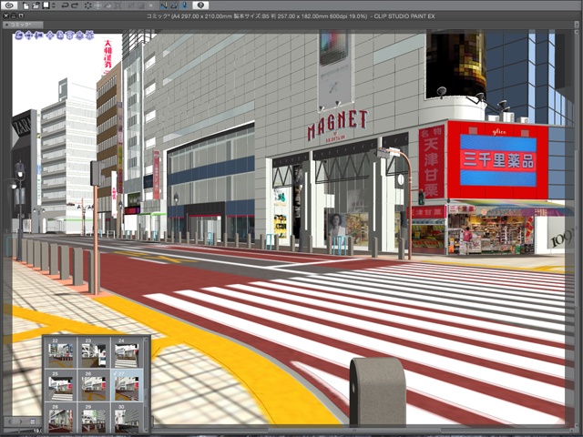
Task: Toggle Snap to Grid
Action: tap(185, 5)
